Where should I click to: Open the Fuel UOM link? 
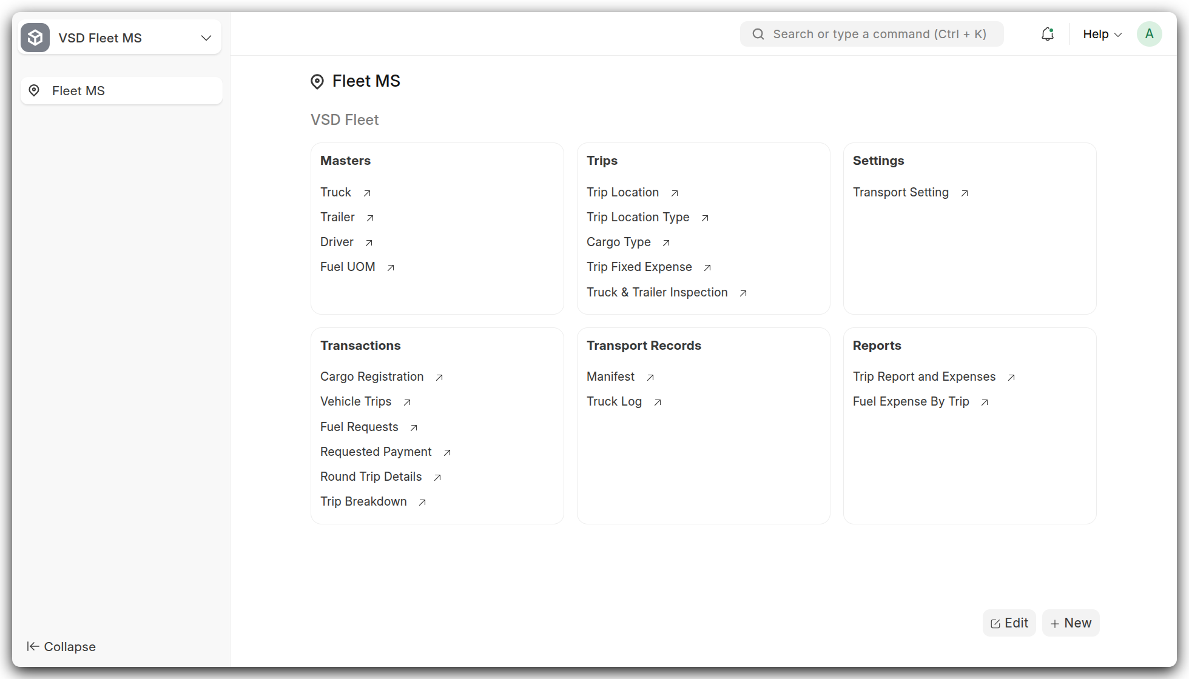tap(348, 267)
